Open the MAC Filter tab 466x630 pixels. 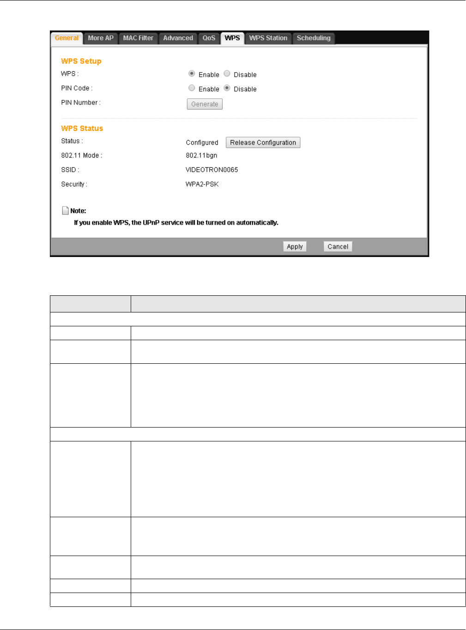[138, 38]
